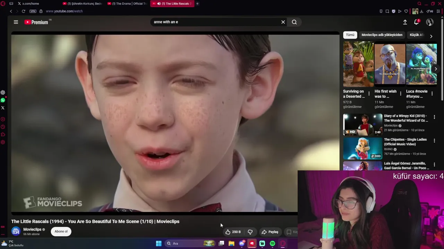Open a new browser tab with plus
The width and height of the screenshot is (444, 249).
click(x=197, y=3)
